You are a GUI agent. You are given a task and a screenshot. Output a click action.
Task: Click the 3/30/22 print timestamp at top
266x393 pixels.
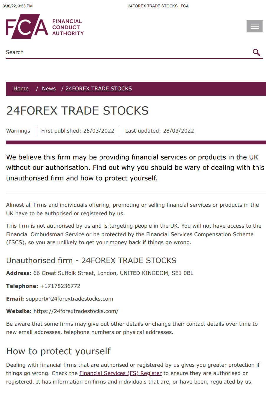click(x=17, y=6)
